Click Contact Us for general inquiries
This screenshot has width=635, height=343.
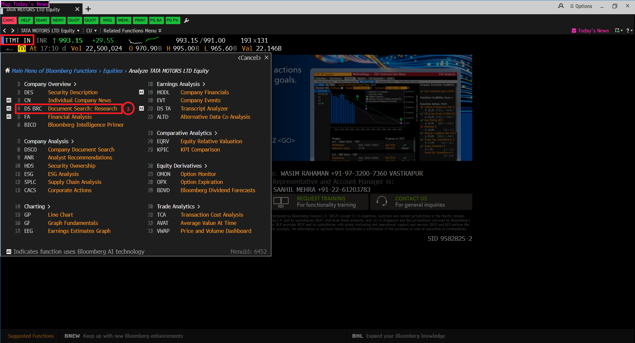tap(421, 202)
